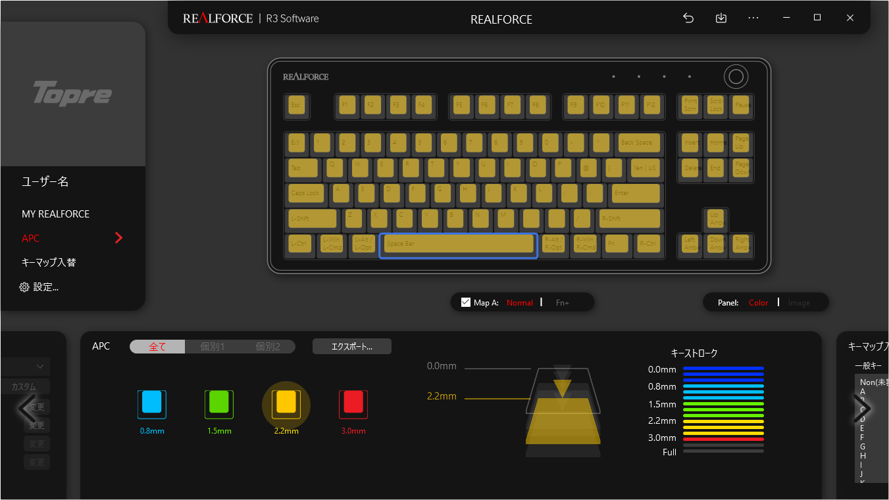Image resolution: width=889 pixels, height=500 pixels.
Task: Switch map layer to Fn+
Action: click(x=563, y=303)
